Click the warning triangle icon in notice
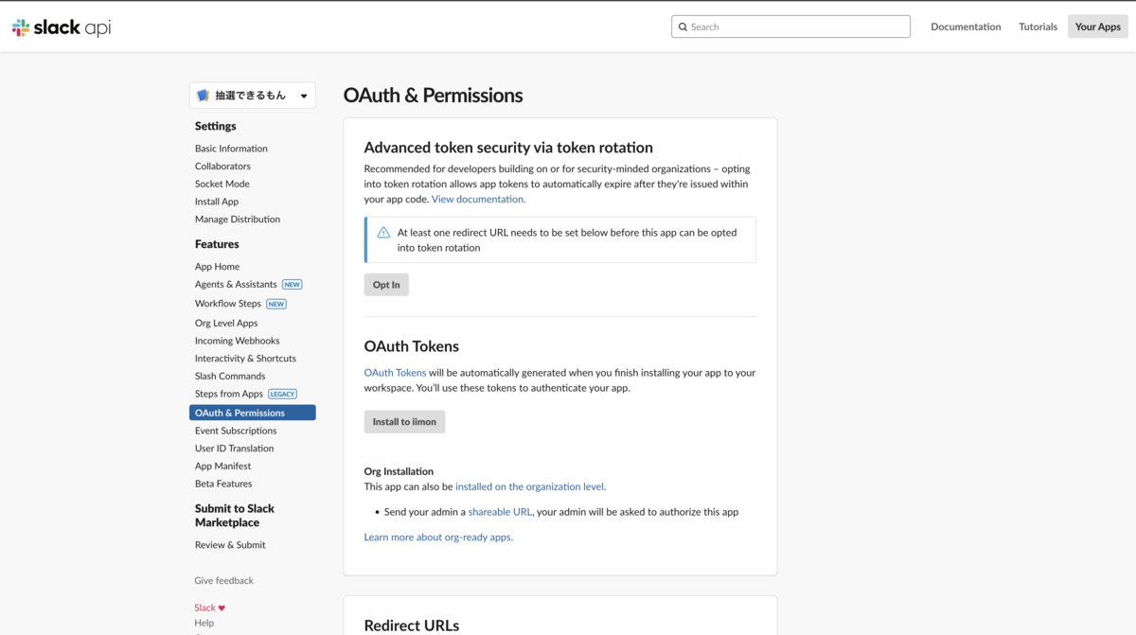The width and height of the screenshot is (1136, 635). tap(383, 233)
